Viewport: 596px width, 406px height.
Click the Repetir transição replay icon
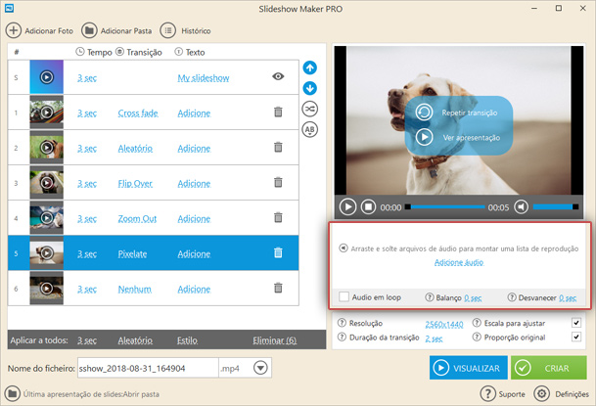coord(424,113)
